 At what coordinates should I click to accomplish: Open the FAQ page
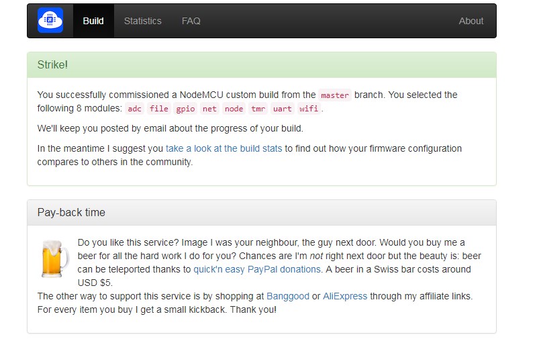pyautogui.click(x=191, y=21)
